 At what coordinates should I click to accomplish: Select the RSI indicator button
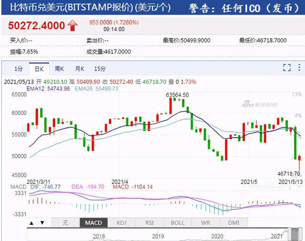(x=150, y=223)
